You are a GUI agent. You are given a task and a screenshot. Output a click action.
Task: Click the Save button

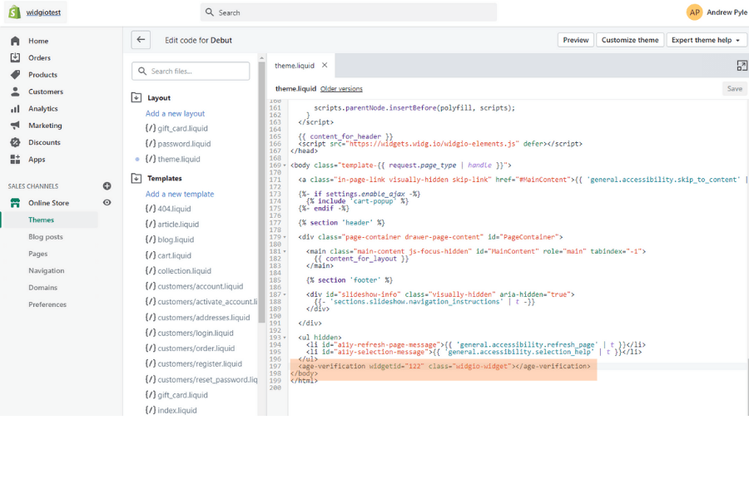[734, 89]
